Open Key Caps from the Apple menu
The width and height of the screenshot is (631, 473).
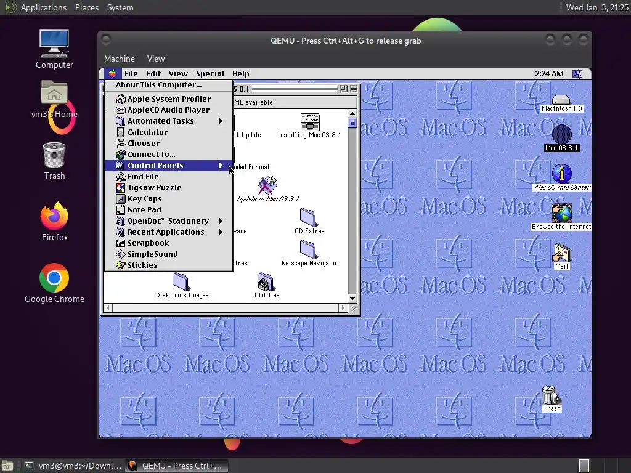point(169,198)
